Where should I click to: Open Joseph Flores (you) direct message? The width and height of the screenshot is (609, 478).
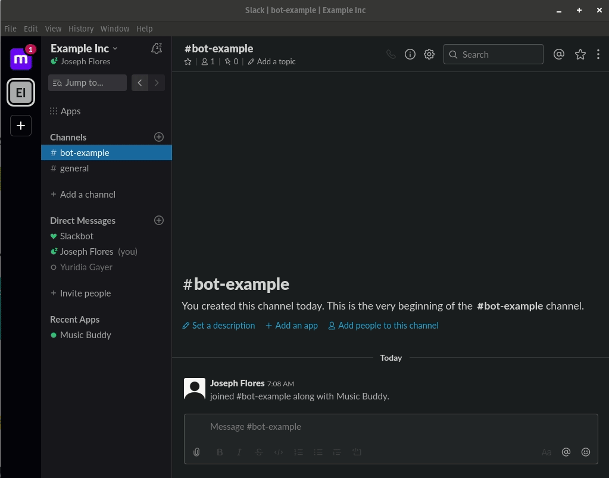[x=107, y=252]
